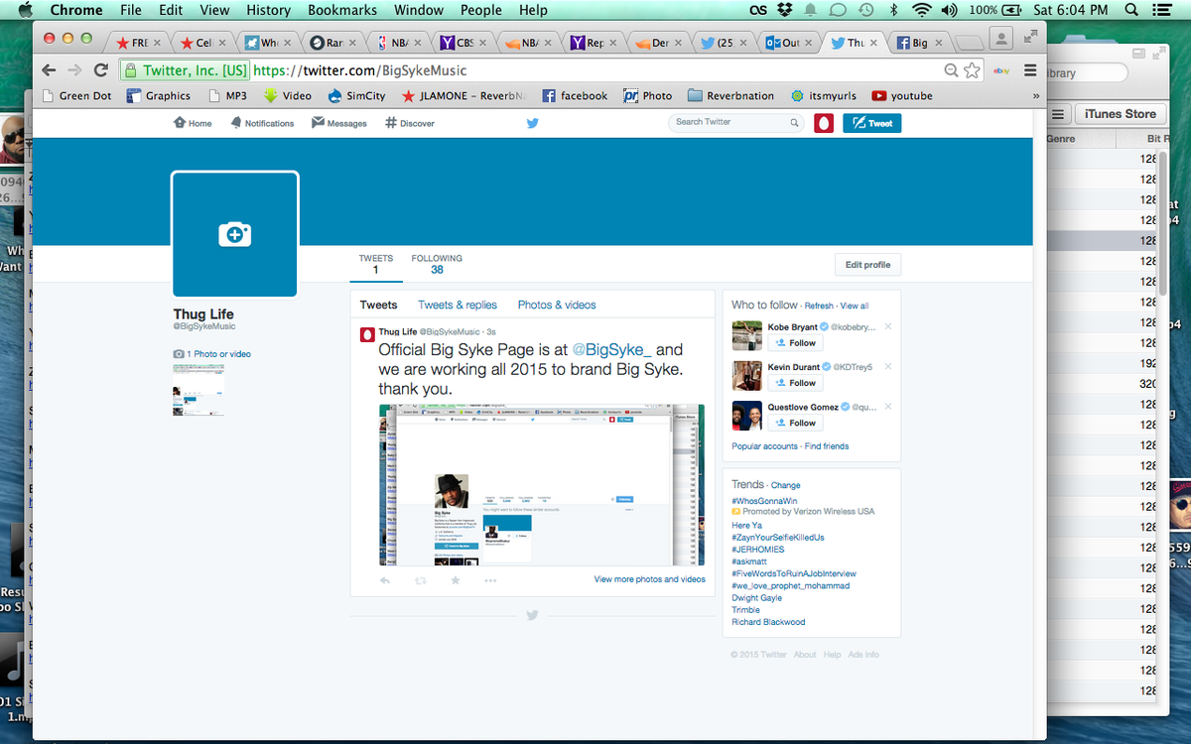Open the Bookmarks menu in the menu bar
The image size is (1191, 744).
tap(342, 10)
